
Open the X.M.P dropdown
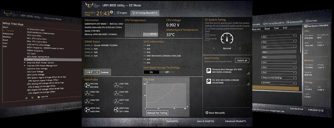92,72
